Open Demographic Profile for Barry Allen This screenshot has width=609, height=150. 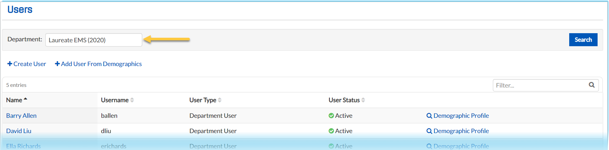tap(458, 116)
